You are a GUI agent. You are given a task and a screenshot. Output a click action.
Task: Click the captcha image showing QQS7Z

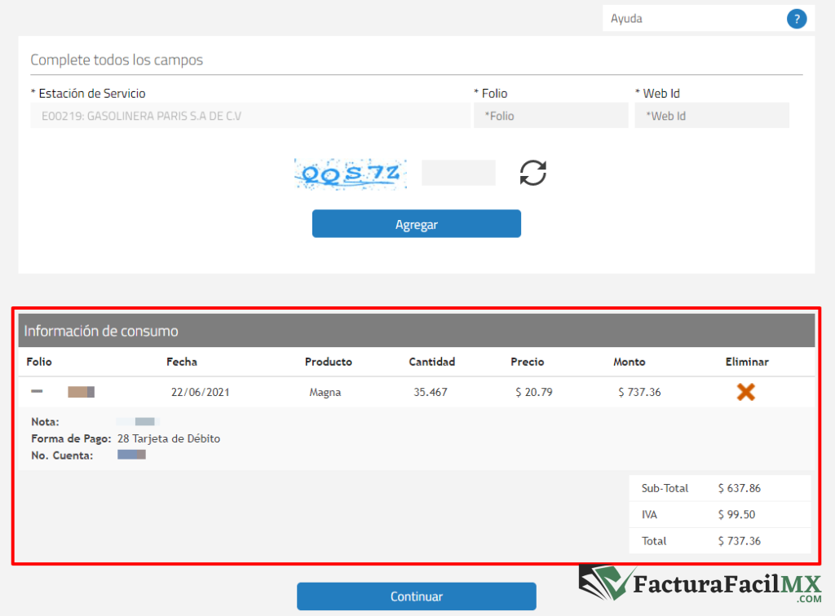tap(351, 174)
